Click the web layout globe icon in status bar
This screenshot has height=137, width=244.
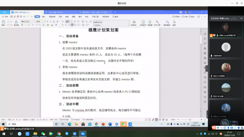click(163, 120)
